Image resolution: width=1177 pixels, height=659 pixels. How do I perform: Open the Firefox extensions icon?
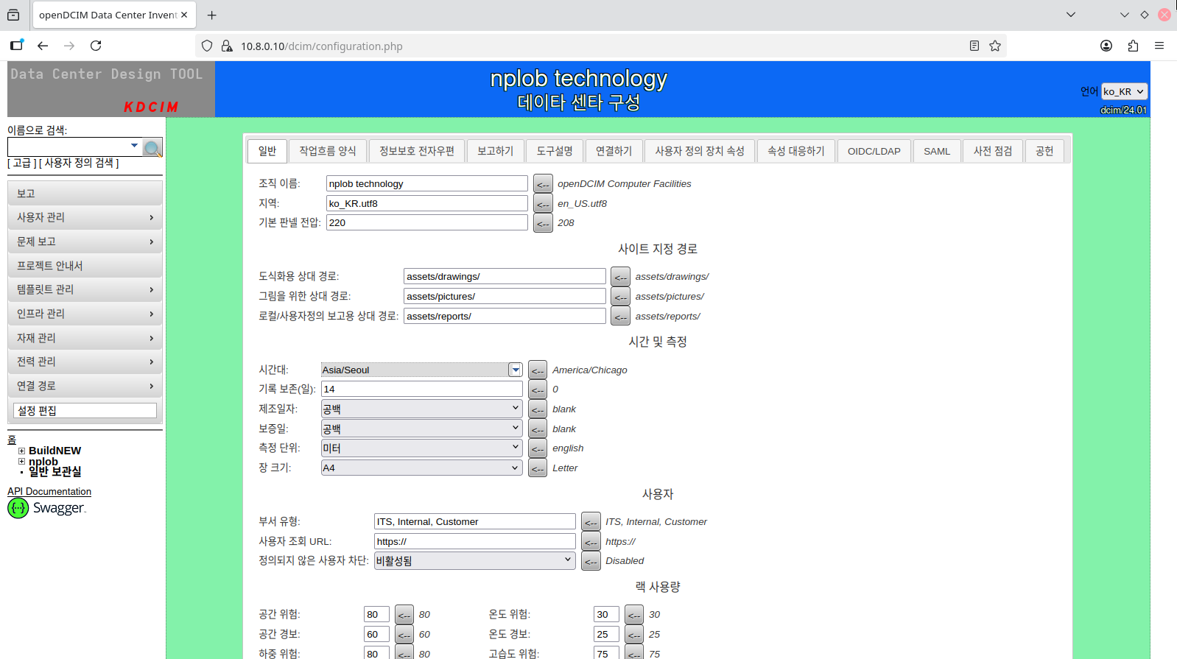pyautogui.click(x=1133, y=46)
